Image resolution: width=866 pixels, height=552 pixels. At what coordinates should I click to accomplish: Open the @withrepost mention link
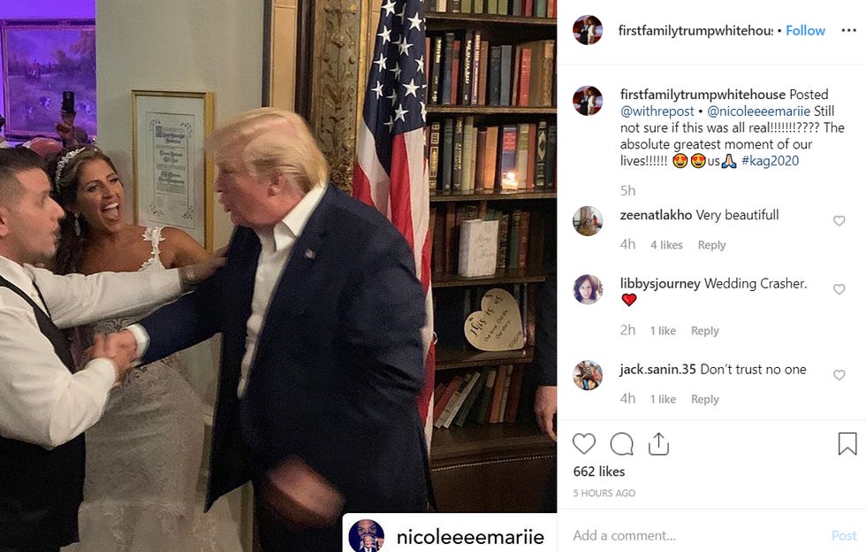(657, 111)
